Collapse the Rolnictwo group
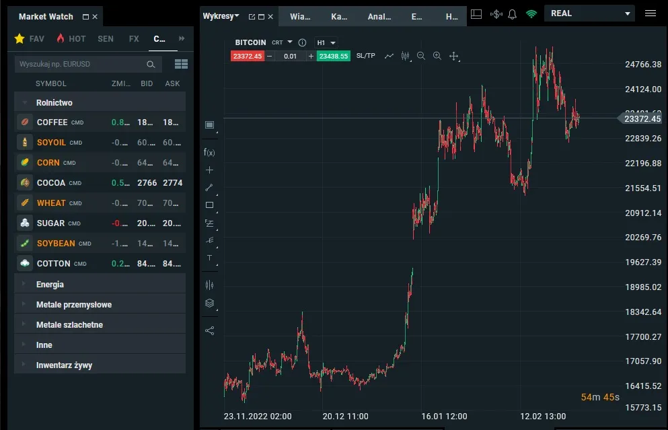 pyautogui.click(x=25, y=103)
